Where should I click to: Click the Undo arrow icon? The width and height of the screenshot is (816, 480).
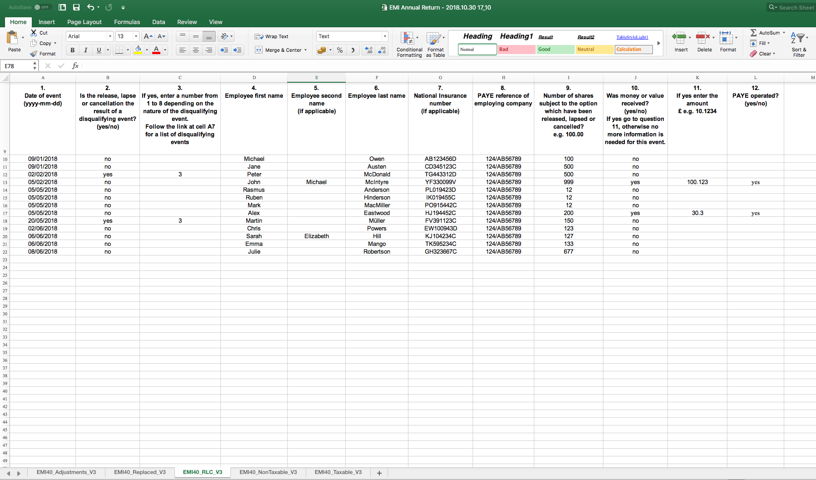(90, 7)
